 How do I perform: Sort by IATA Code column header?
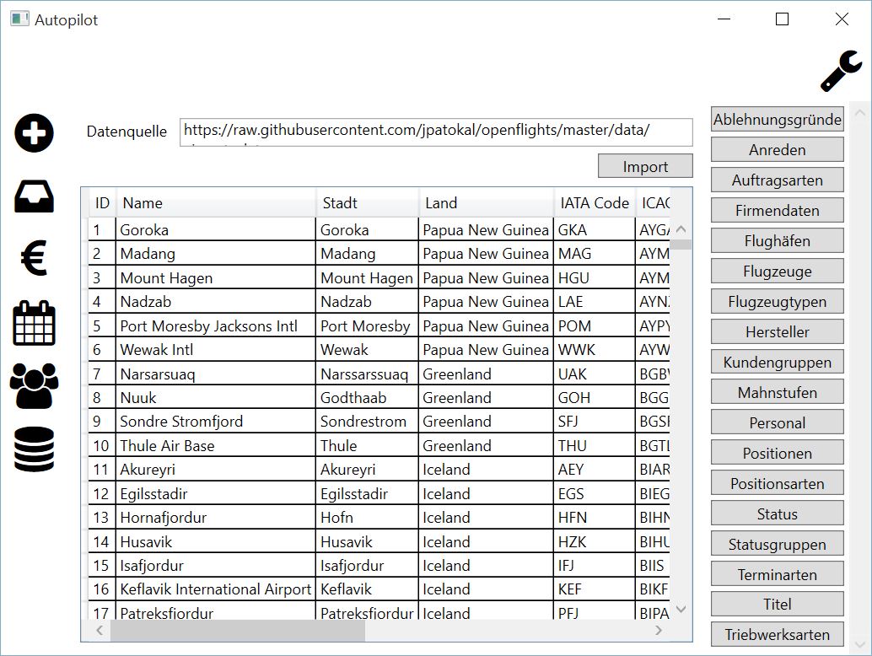(595, 203)
